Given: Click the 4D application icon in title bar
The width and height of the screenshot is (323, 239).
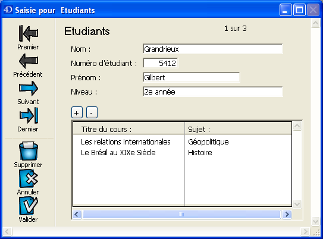Looking at the screenshot, I should pos(8,10).
